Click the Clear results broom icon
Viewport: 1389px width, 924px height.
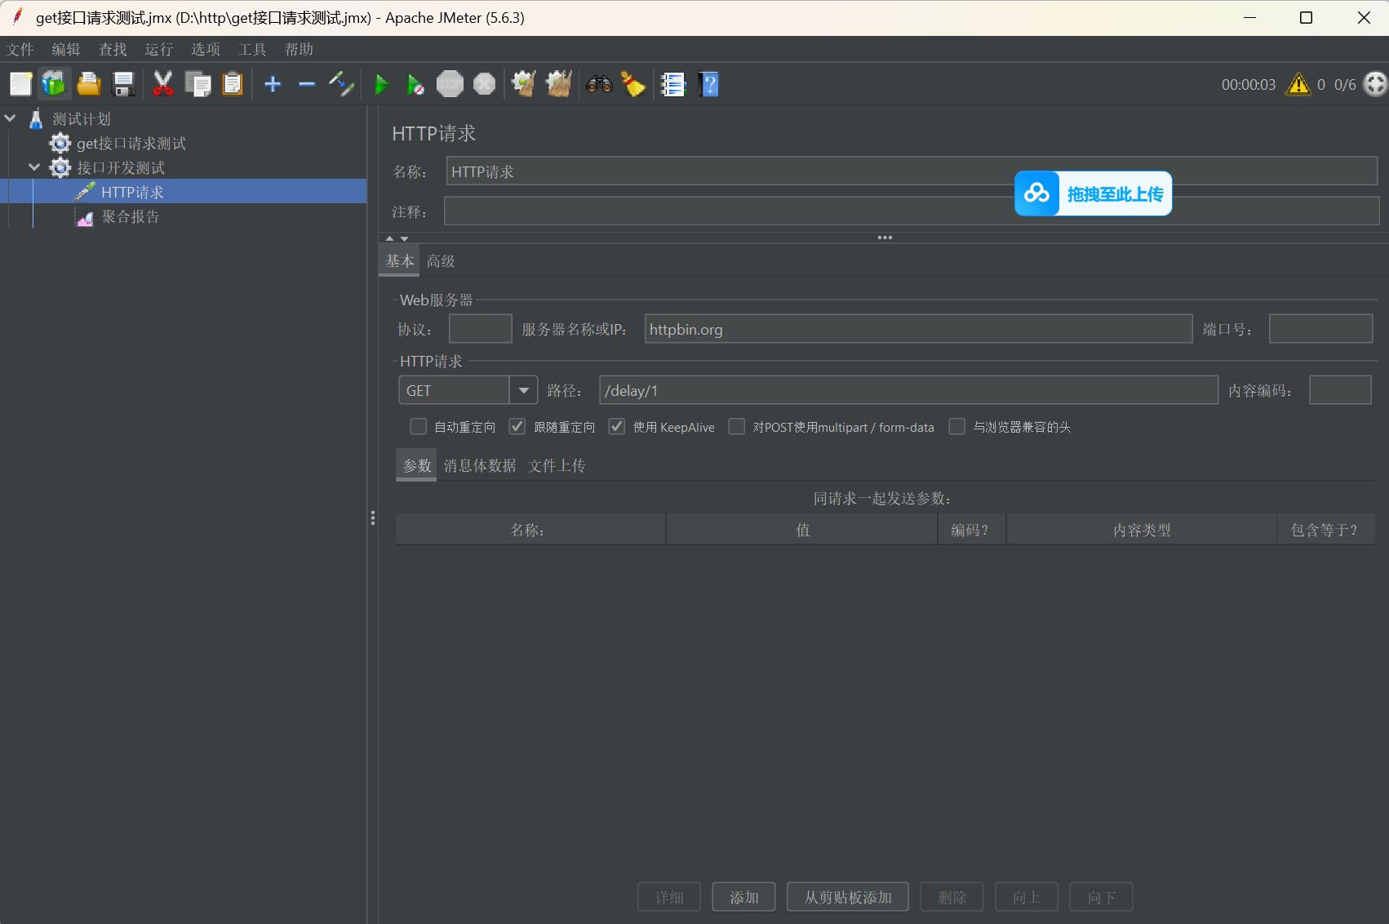(x=524, y=84)
